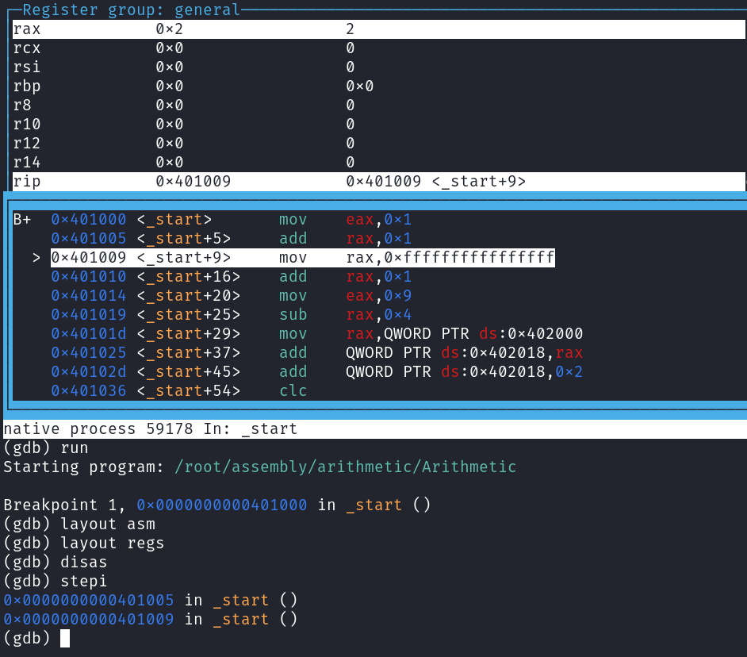Click the r14 register name
Viewport: 747px width, 657px height.
coord(27,163)
